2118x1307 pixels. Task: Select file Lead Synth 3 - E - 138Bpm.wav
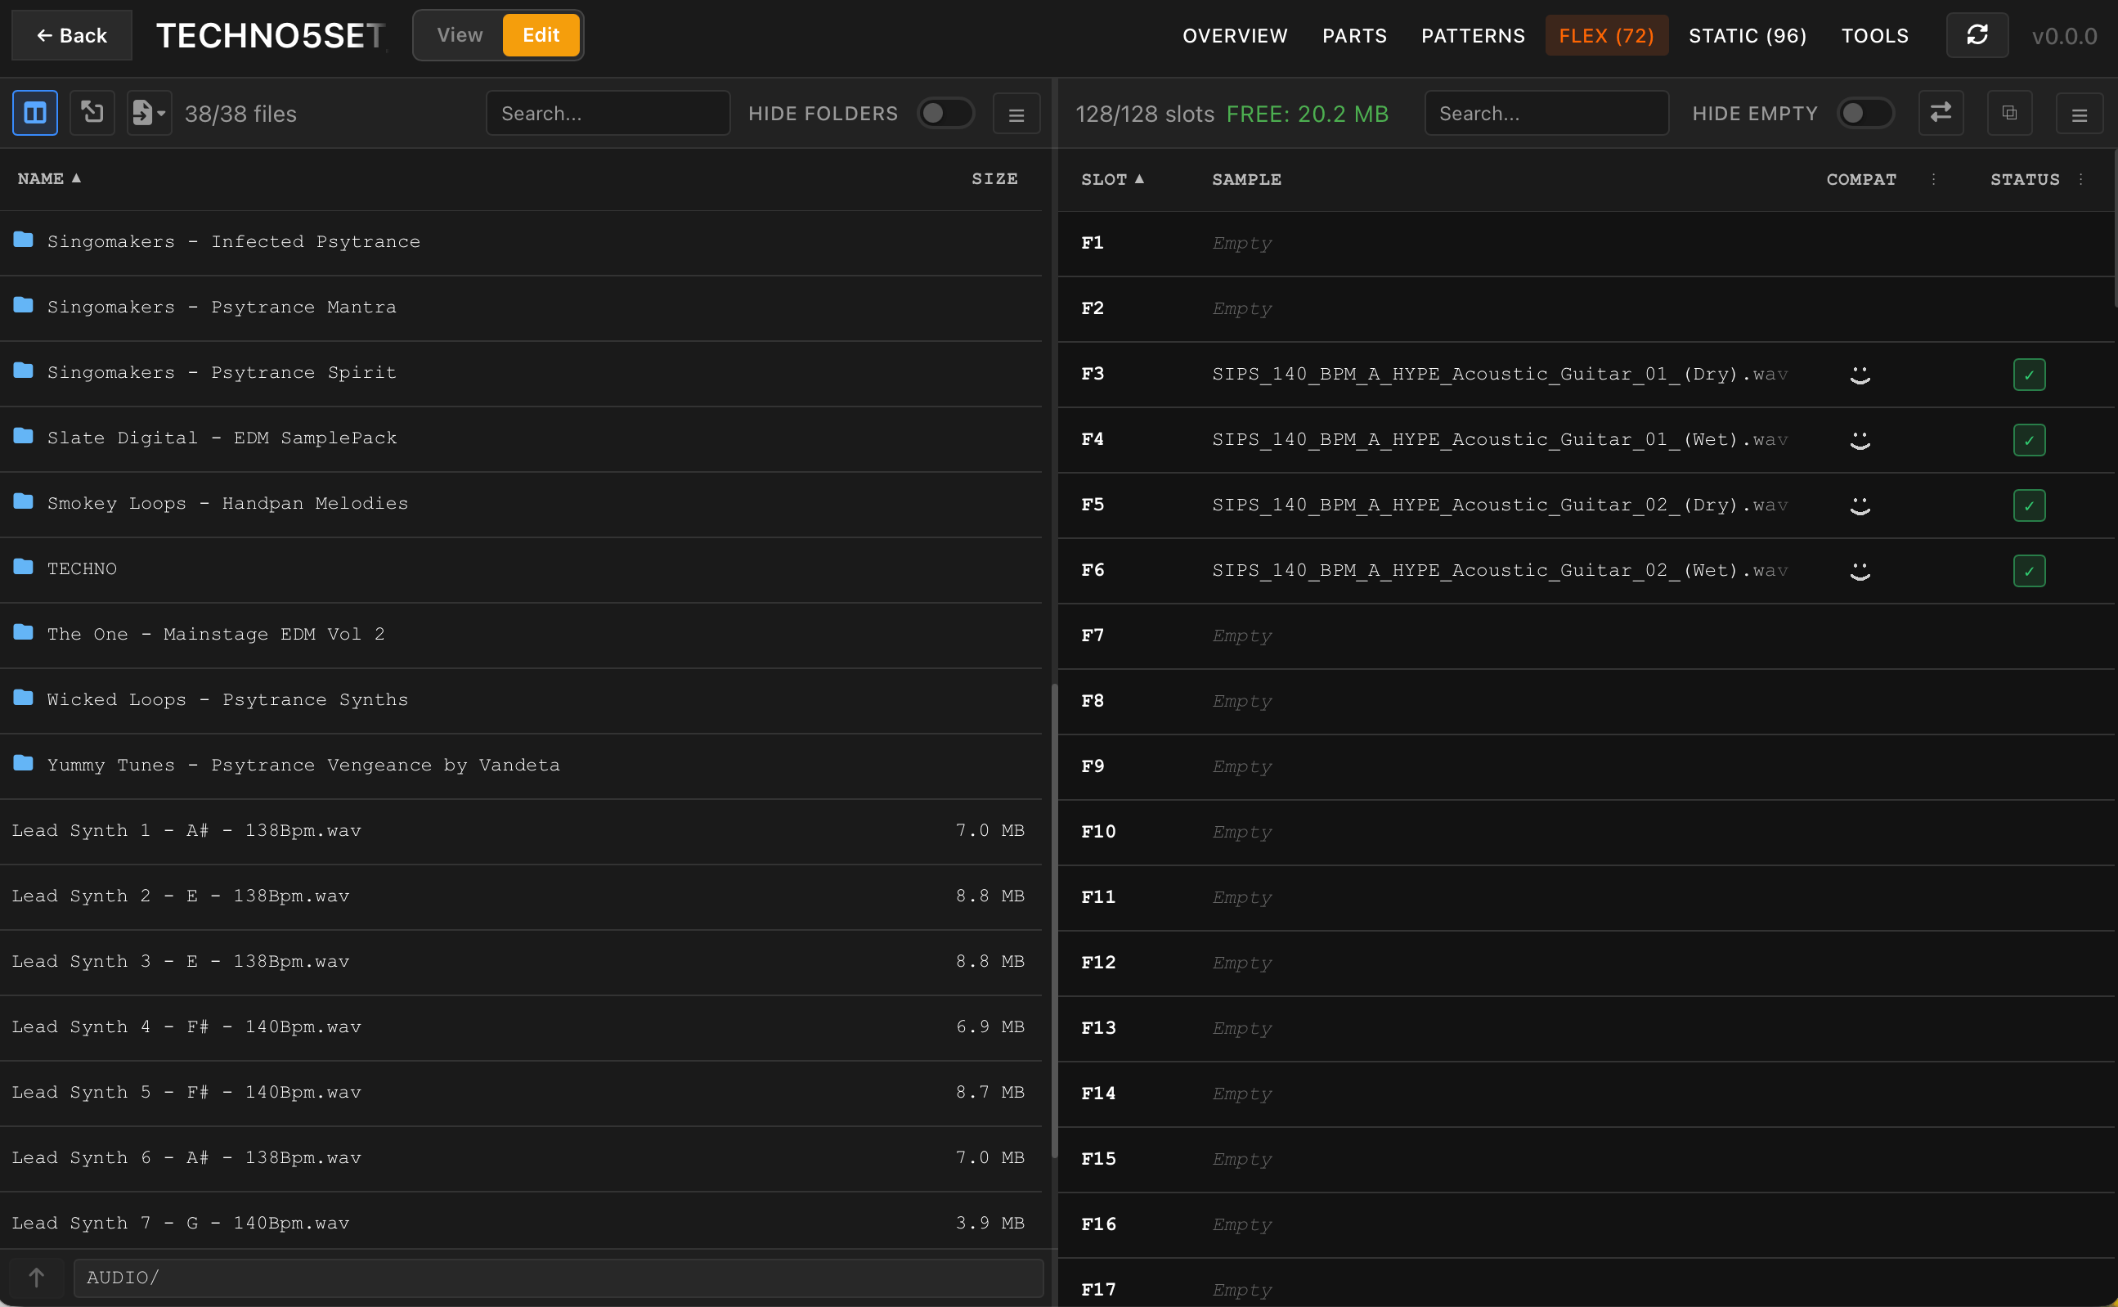click(x=521, y=961)
